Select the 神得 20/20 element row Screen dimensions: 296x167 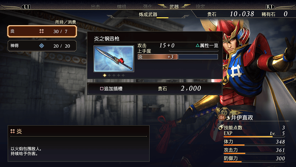(42, 46)
